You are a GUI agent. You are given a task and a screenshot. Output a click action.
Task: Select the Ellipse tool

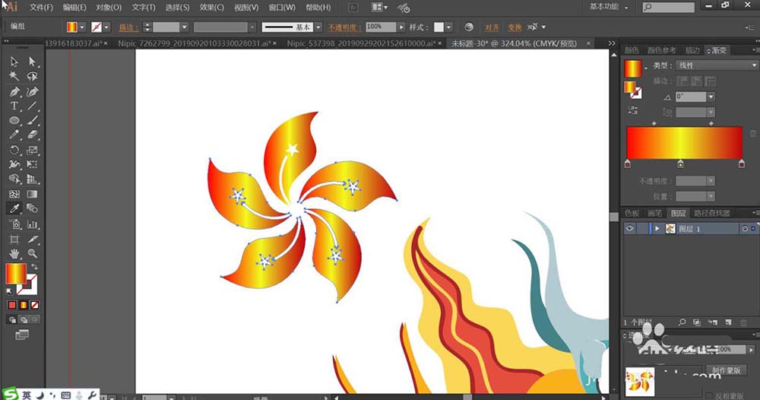pos(14,120)
